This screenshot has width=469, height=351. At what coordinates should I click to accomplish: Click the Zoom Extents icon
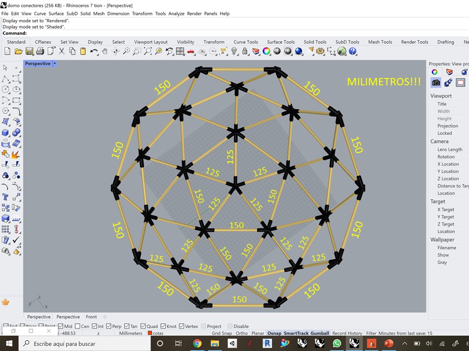(x=148, y=51)
